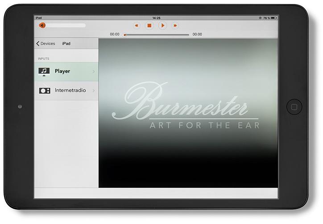The height and width of the screenshot is (224, 323).
Task: Click the Internetradio radio icon
Action: tap(45, 91)
